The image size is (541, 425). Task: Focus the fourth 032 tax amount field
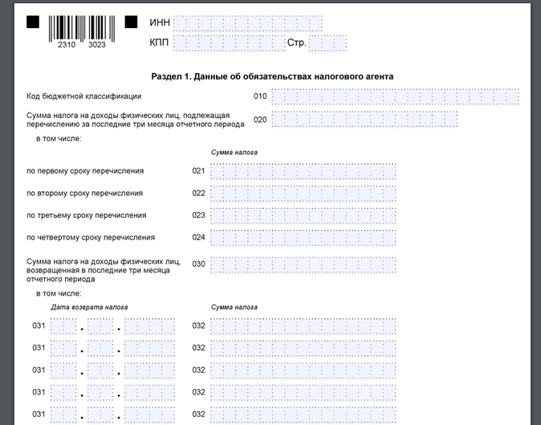pos(303,392)
